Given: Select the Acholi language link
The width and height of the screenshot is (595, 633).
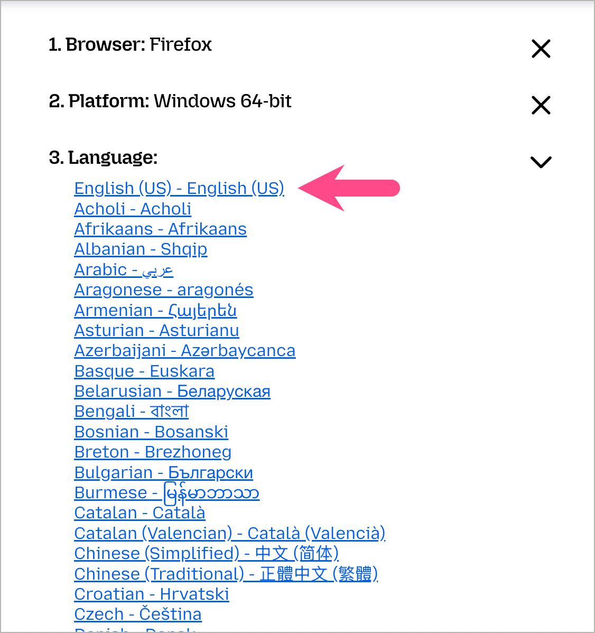Looking at the screenshot, I should pyautogui.click(x=133, y=209).
